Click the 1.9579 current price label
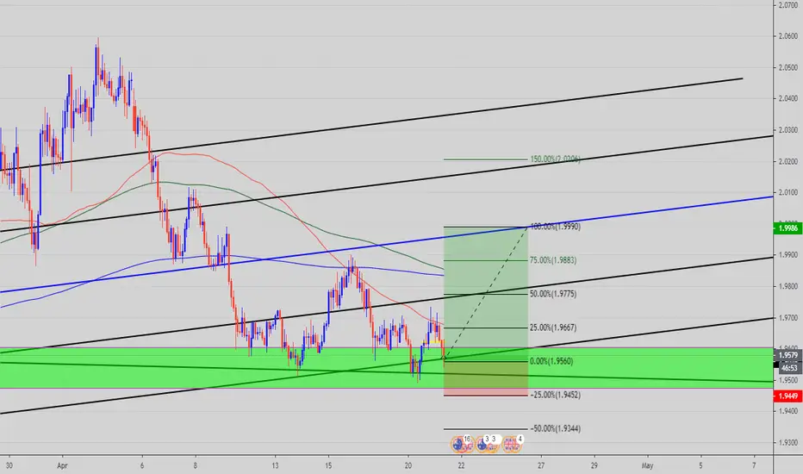 (787, 355)
